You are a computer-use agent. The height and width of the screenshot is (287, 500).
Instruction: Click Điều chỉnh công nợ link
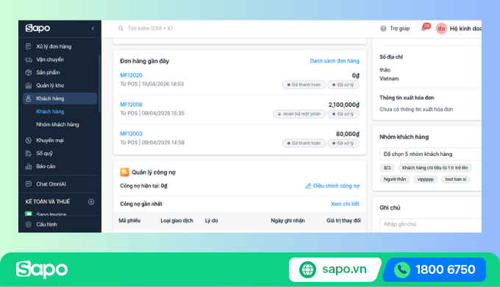[x=332, y=185]
